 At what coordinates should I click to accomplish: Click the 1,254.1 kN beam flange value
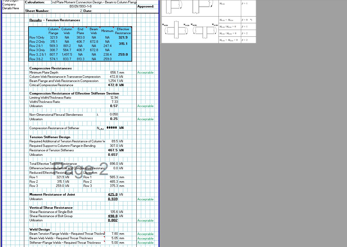click(113, 81)
